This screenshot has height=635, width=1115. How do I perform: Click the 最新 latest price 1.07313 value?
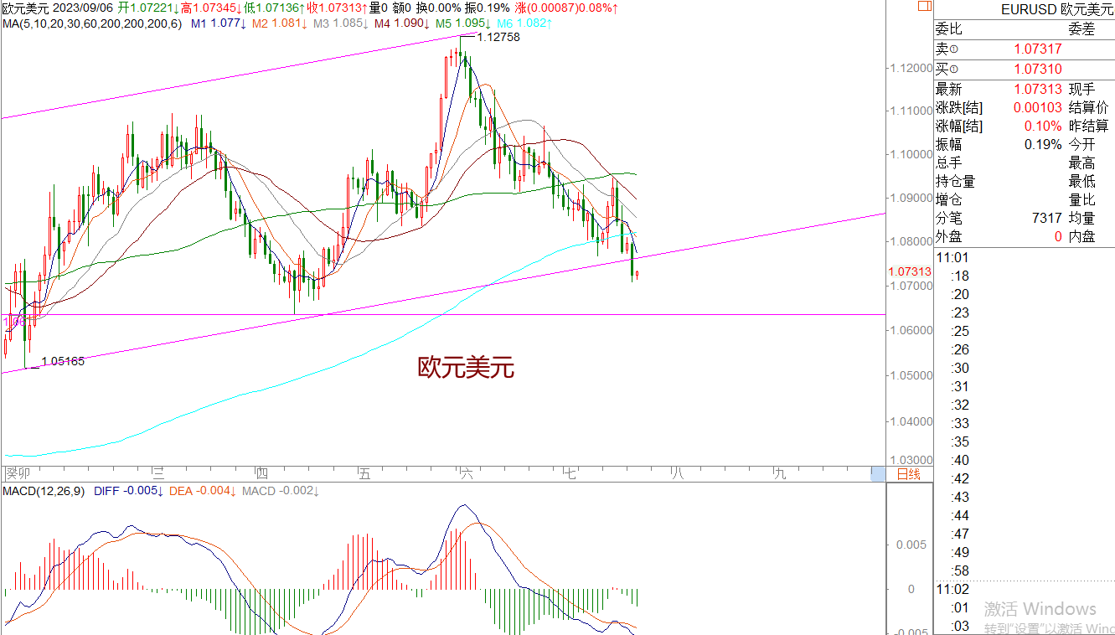coord(1038,89)
